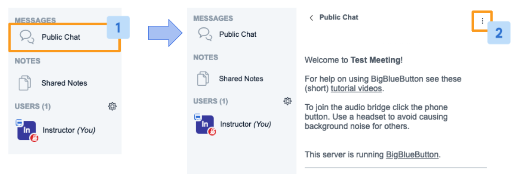Follow the BigBlueButton link in the chat
515x179 pixels.
coord(412,155)
